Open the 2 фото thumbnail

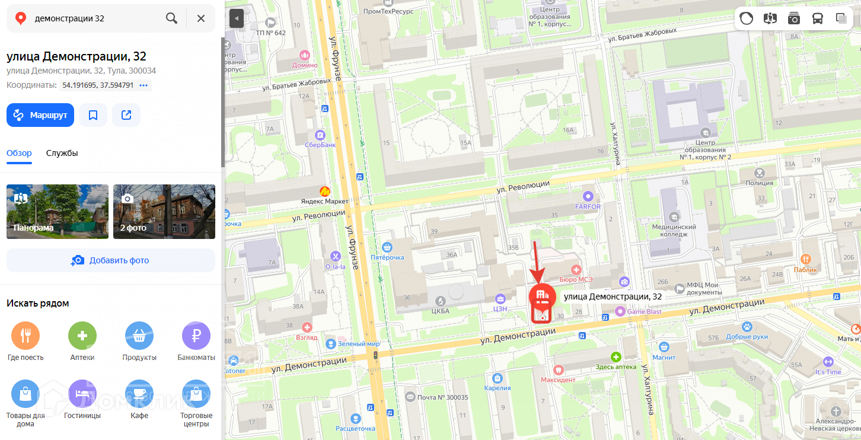(164, 212)
